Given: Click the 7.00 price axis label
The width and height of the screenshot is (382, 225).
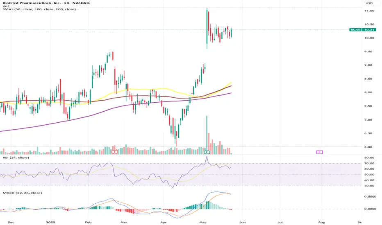Looking at the screenshot, I should [x=369, y=120].
